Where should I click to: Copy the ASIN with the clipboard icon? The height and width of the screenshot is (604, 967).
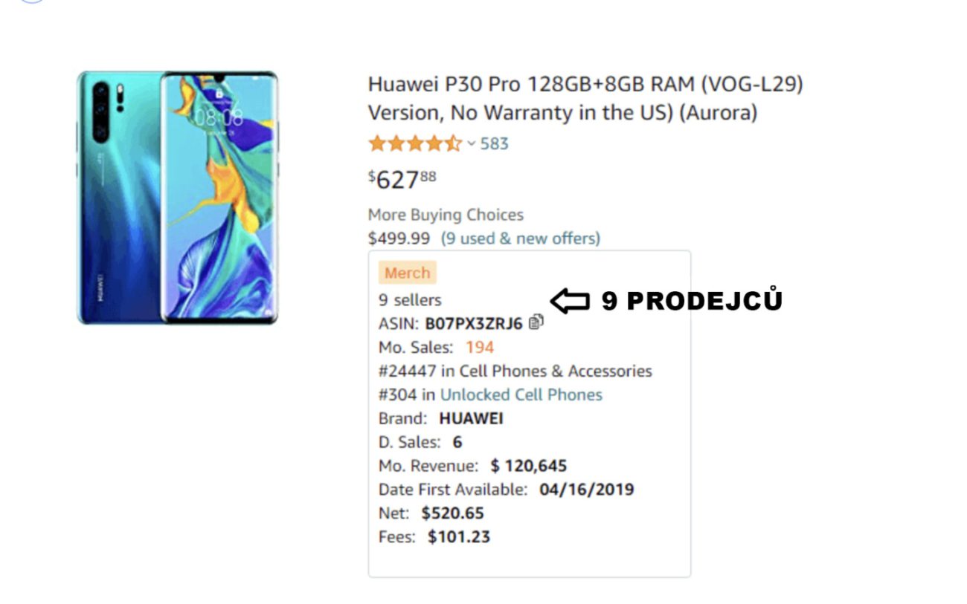tap(536, 322)
